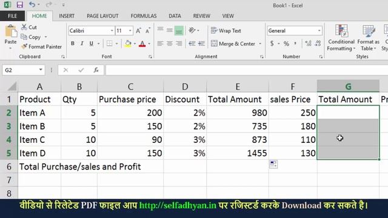Screen dimensions: 388x218
Task: Switch to the INSERT tab
Action: click(x=67, y=16)
